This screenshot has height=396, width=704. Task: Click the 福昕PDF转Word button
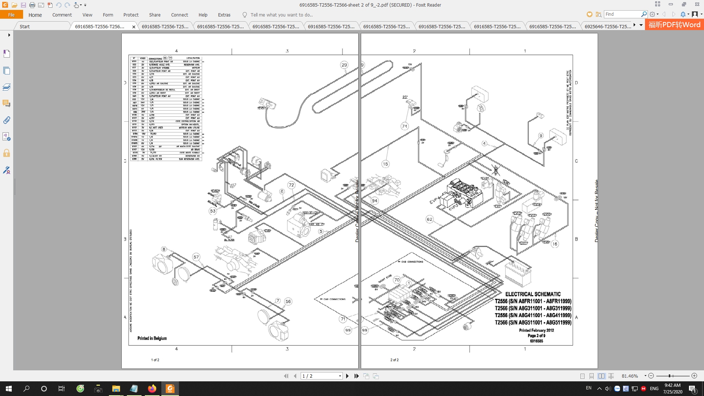[x=674, y=26]
